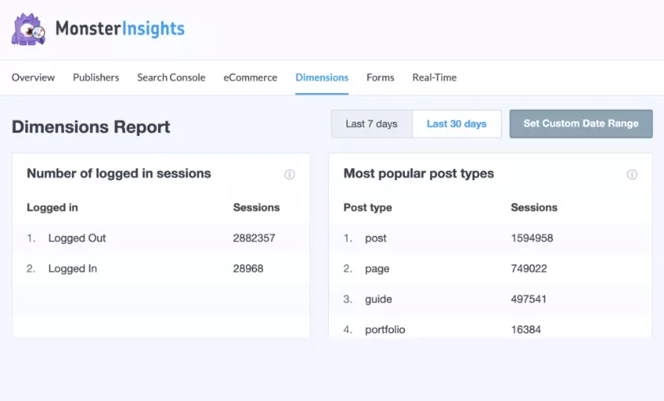664x401 pixels.
Task: Click the Number of logged in sessions title
Action: click(119, 174)
